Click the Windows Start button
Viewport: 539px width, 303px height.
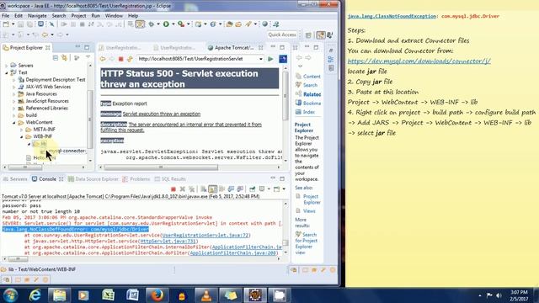11,295
